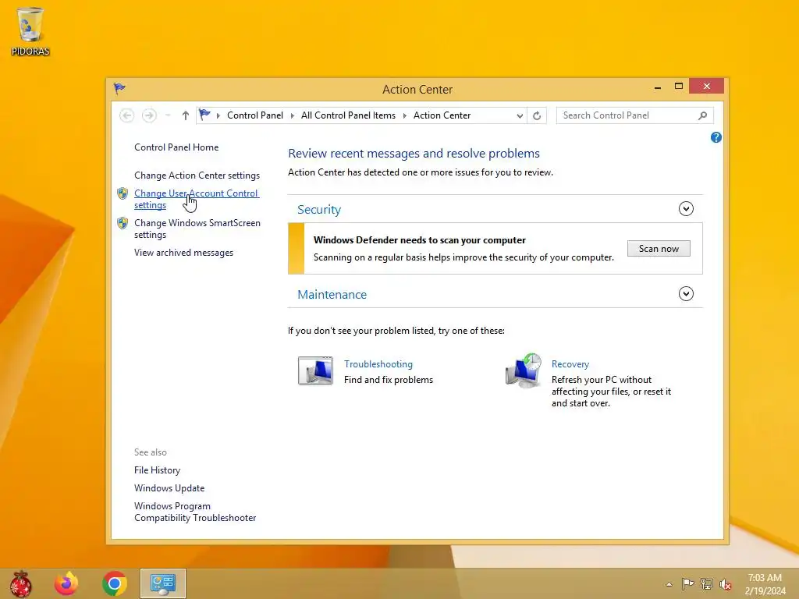The height and width of the screenshot is (599, 799).
Task: Show hidden tray icons arrow
Action: 669,584
